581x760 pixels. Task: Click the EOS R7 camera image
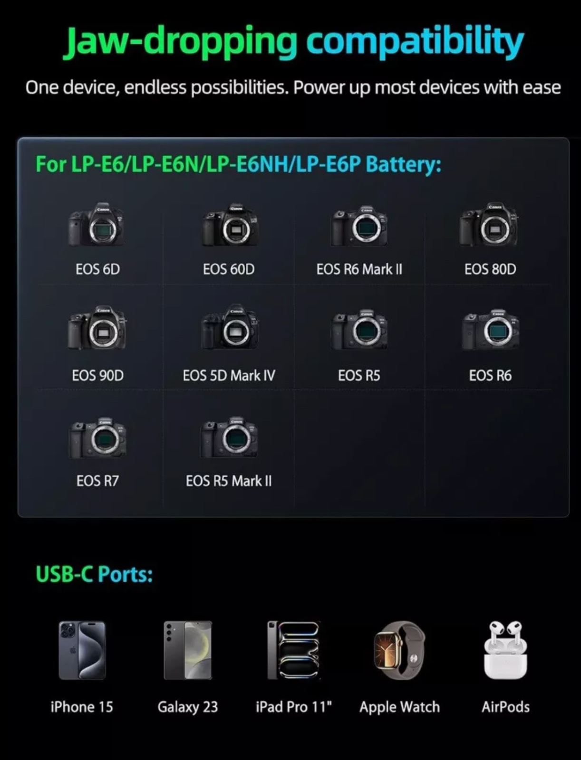[97, 438]
